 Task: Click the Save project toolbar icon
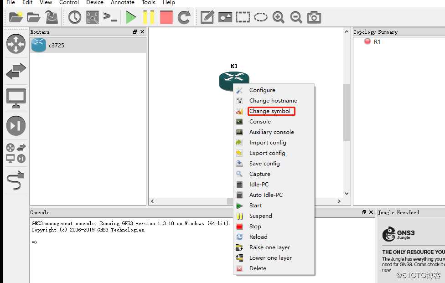52,17
